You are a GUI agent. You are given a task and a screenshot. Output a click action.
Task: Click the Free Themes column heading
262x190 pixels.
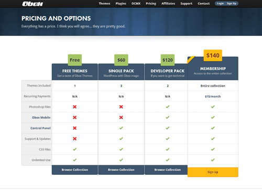pyautogui.click(x=75, y=71)
